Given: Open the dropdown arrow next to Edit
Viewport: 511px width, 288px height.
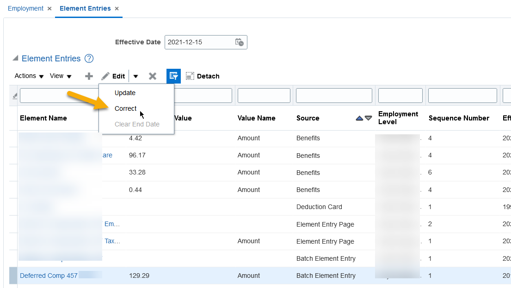Looking at the screenshot, I should click(135, 76).
